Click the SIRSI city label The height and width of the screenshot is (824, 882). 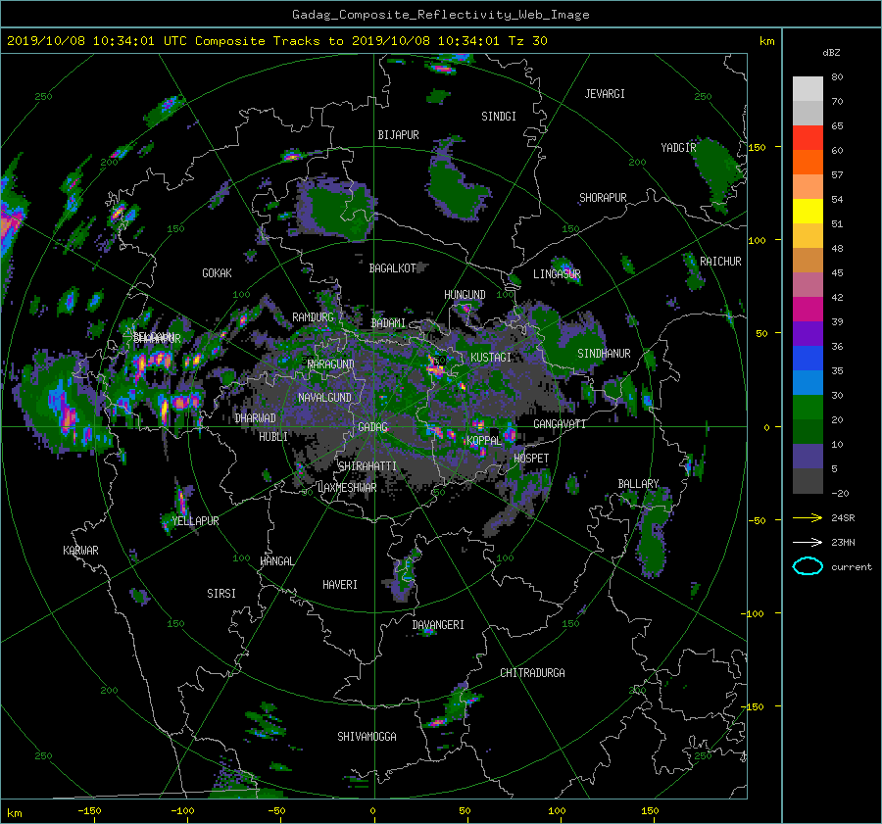tap(221, 594)
